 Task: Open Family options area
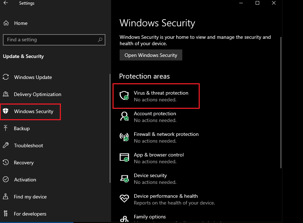tap(150, 217)
